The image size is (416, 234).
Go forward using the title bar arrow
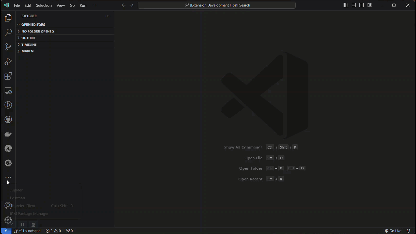pyautogui.click(x=132, y=5)
